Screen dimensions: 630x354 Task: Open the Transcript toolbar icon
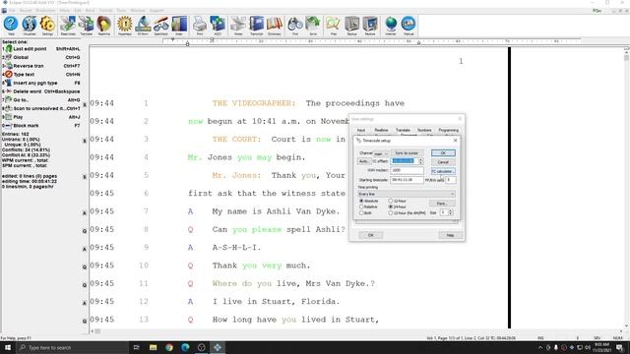click(x=256, y=25)
